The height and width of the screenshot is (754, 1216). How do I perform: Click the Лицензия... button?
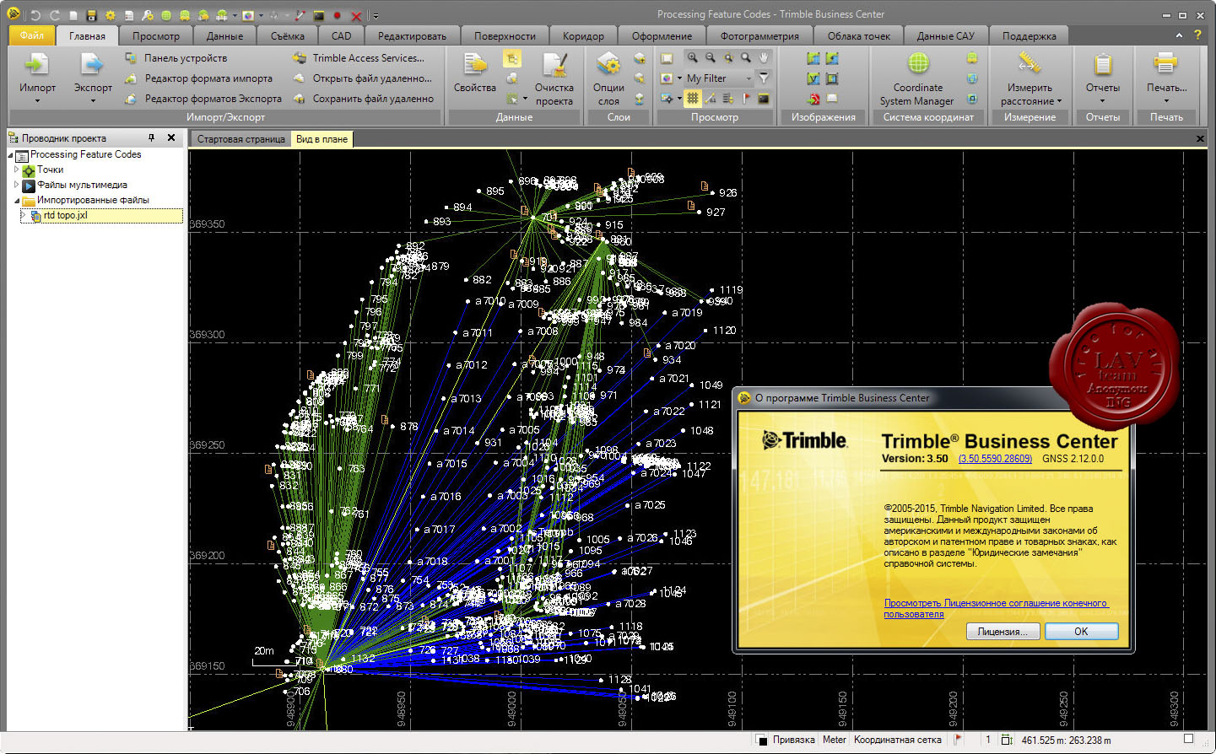pos(1003,632)
